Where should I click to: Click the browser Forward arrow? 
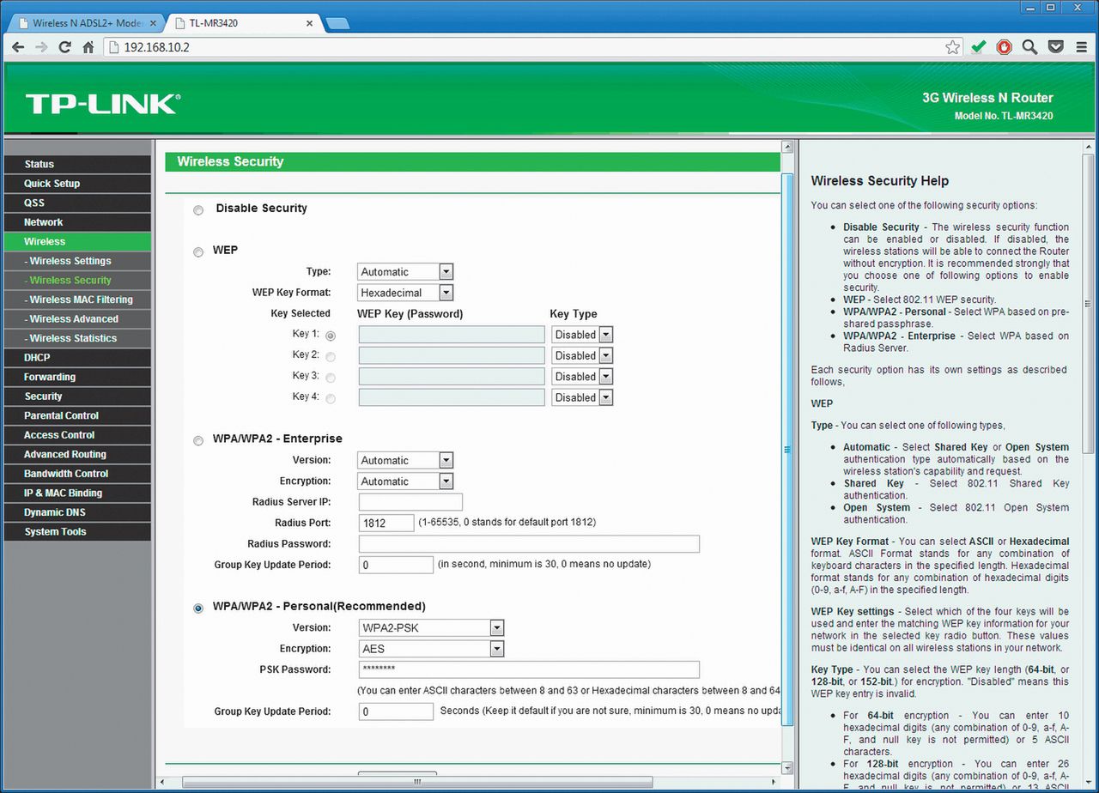41,47
